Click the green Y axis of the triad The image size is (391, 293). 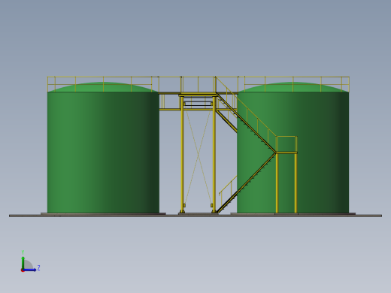23,263
